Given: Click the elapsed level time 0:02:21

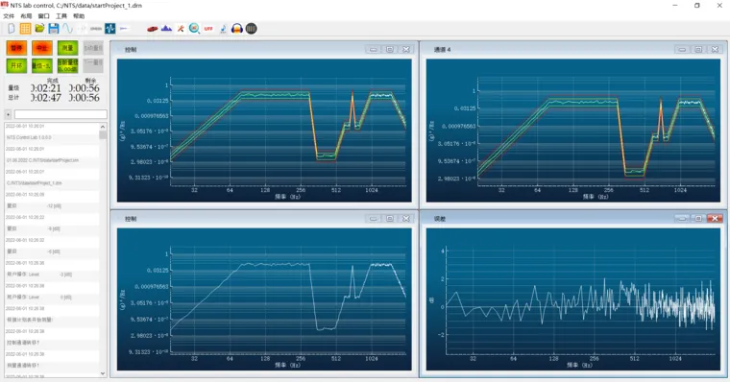Looking at the screenshot, I should 46,88.
